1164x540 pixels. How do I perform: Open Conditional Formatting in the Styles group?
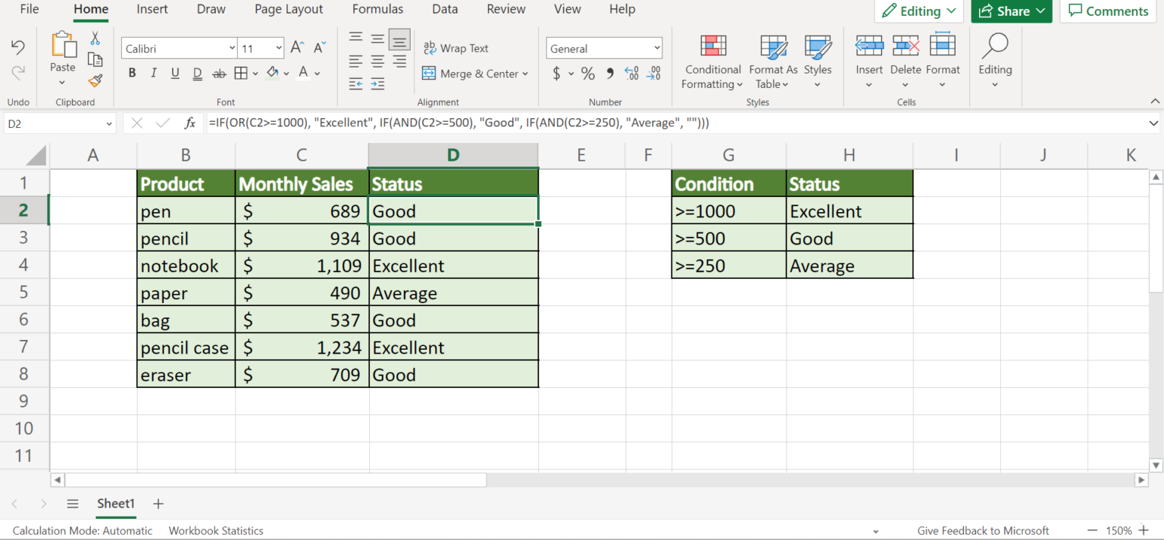tap(712, 61)
